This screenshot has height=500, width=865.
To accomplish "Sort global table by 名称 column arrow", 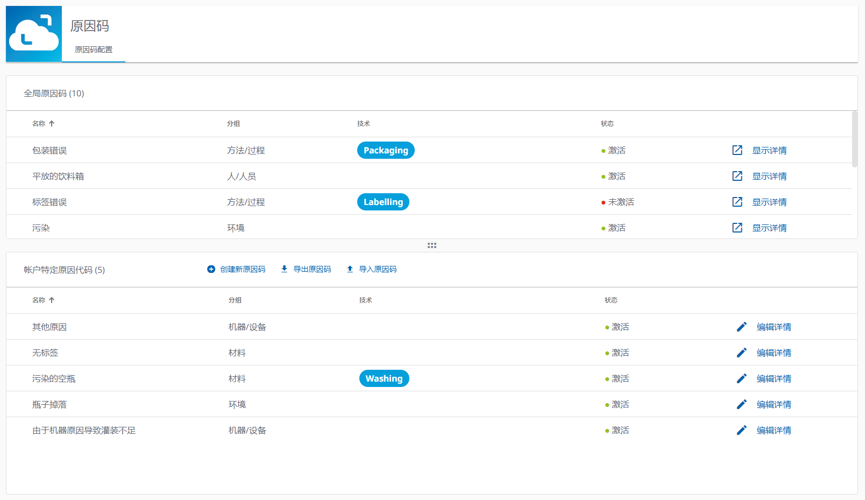I will pyautogui.click(x=52, y=124).
